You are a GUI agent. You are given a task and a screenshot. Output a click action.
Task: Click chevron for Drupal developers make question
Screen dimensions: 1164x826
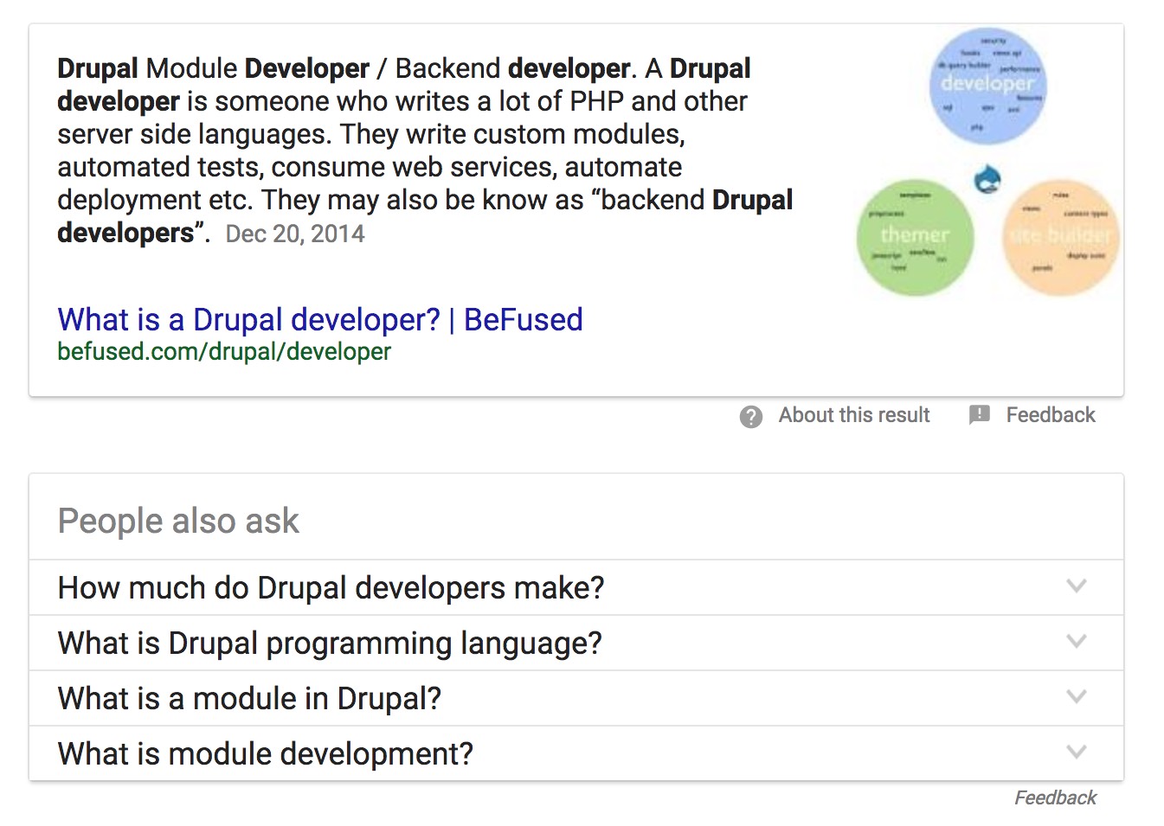pyautogui.click(x=1076, y=586)
